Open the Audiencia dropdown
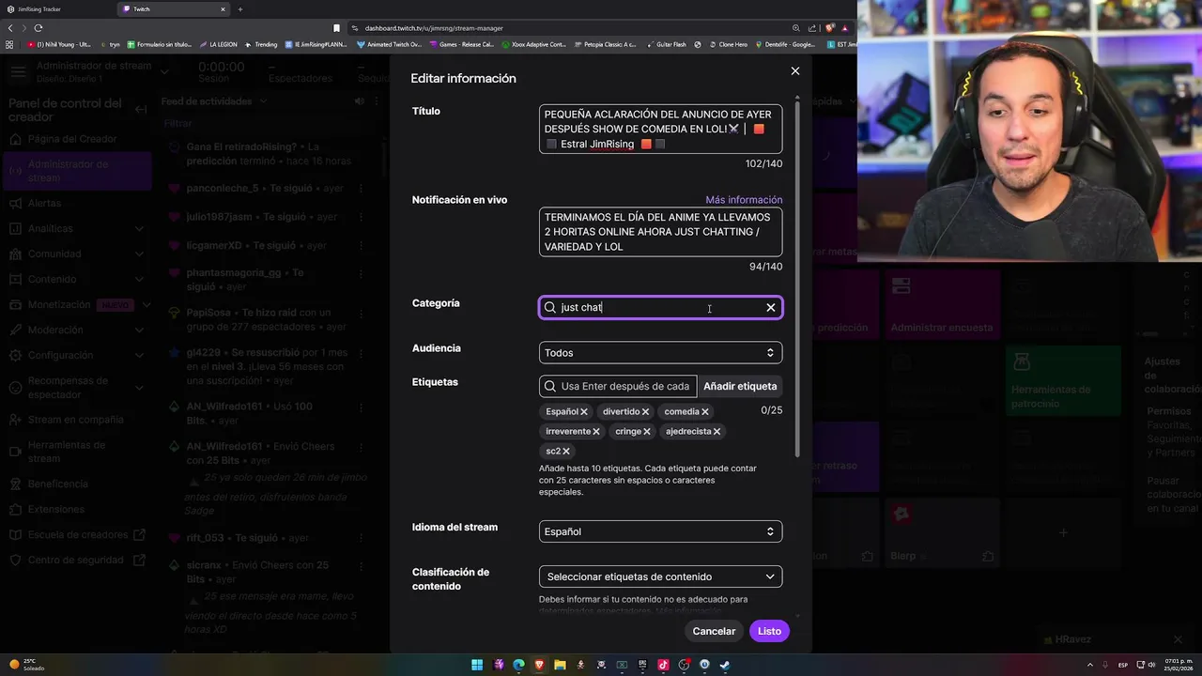Viewport: 1202px width, 676px height. coord(660,353)
